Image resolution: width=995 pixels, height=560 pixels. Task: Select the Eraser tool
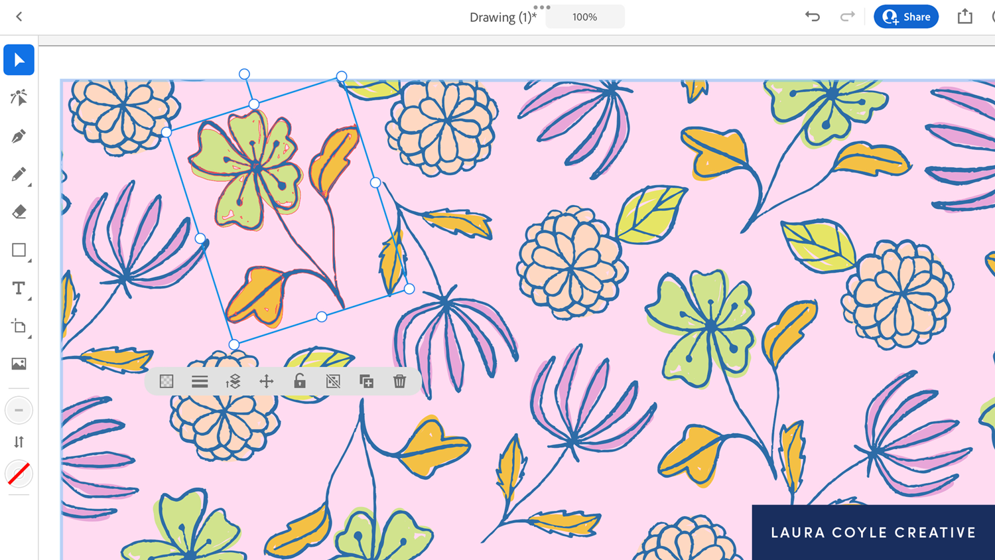click(x=19, y=211)
